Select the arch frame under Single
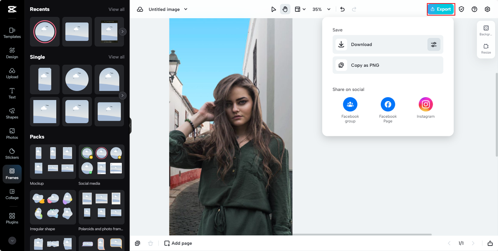This screenshot has width=498, height=251. coord(109,79)
